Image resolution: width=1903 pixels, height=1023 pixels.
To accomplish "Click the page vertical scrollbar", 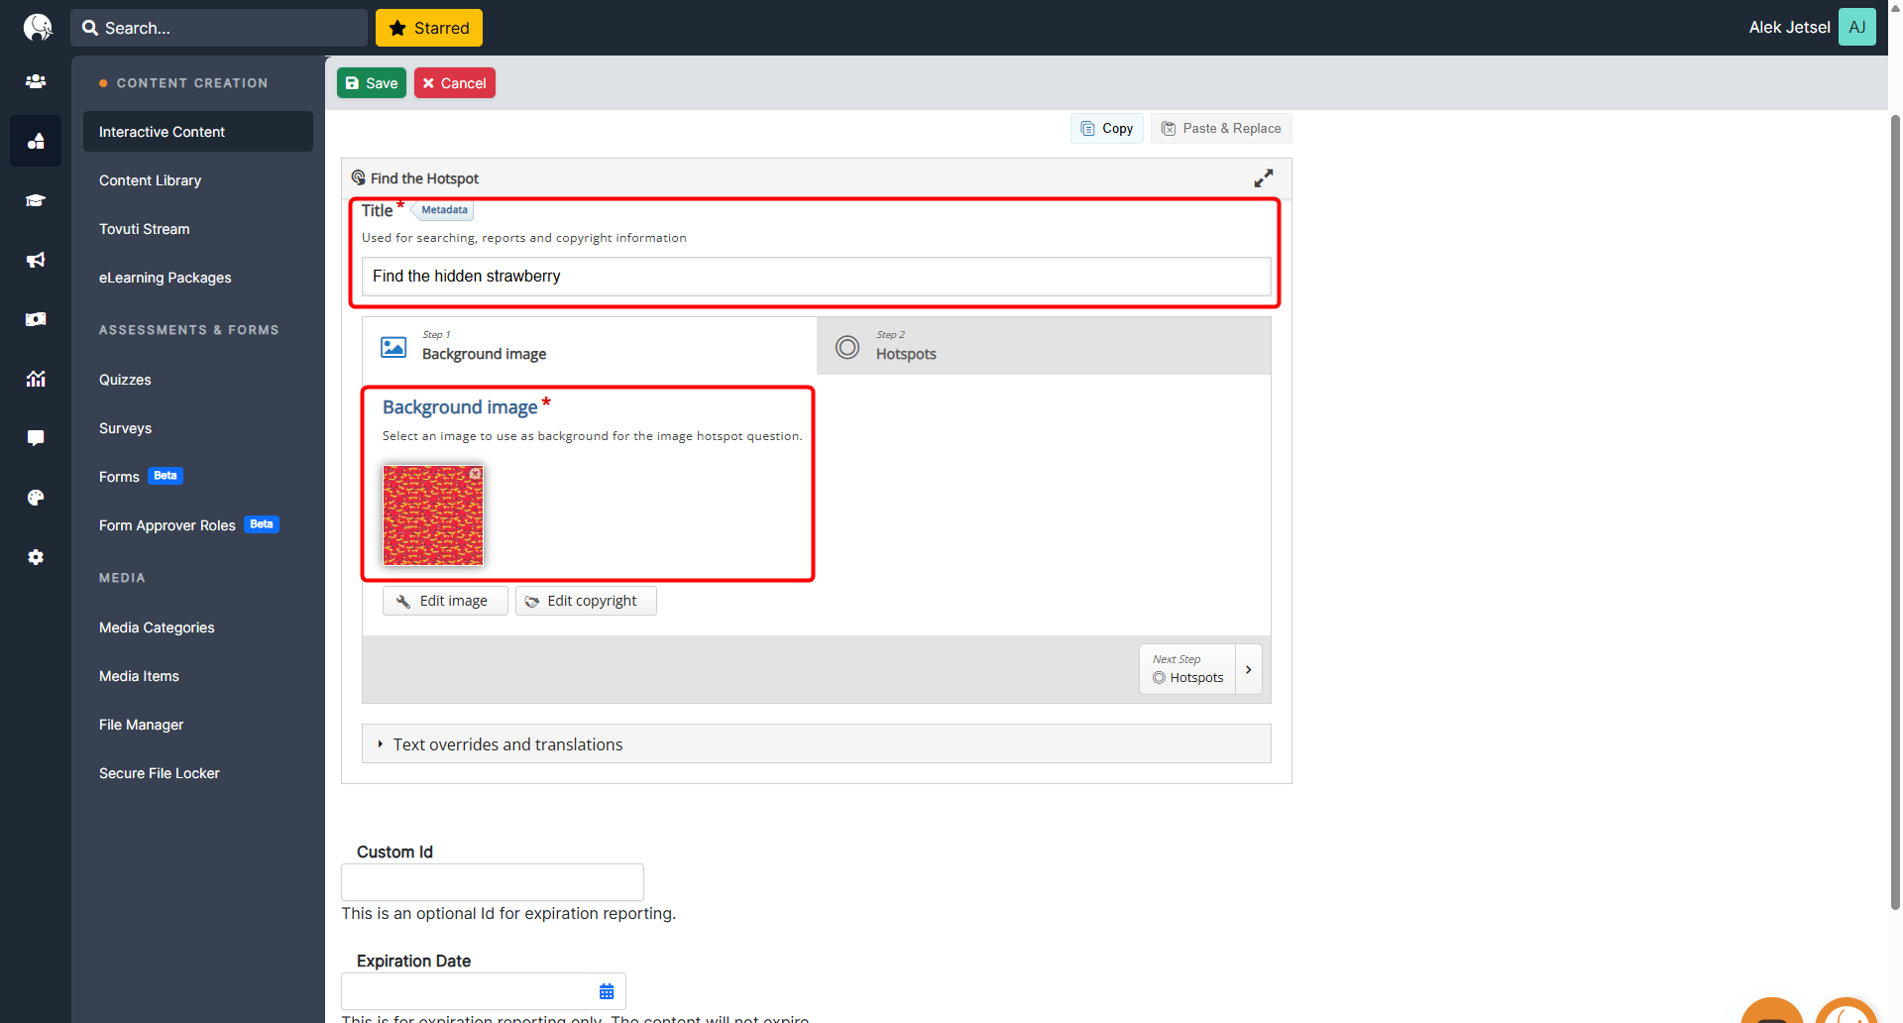I will point(1895,511).
